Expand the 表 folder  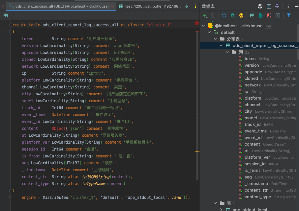(215, 203)
